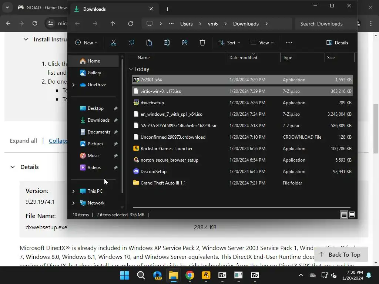Click the browser page vertical scrollbar
The height and width of the screenshot is (284, 379).
[x=375, y=129]
